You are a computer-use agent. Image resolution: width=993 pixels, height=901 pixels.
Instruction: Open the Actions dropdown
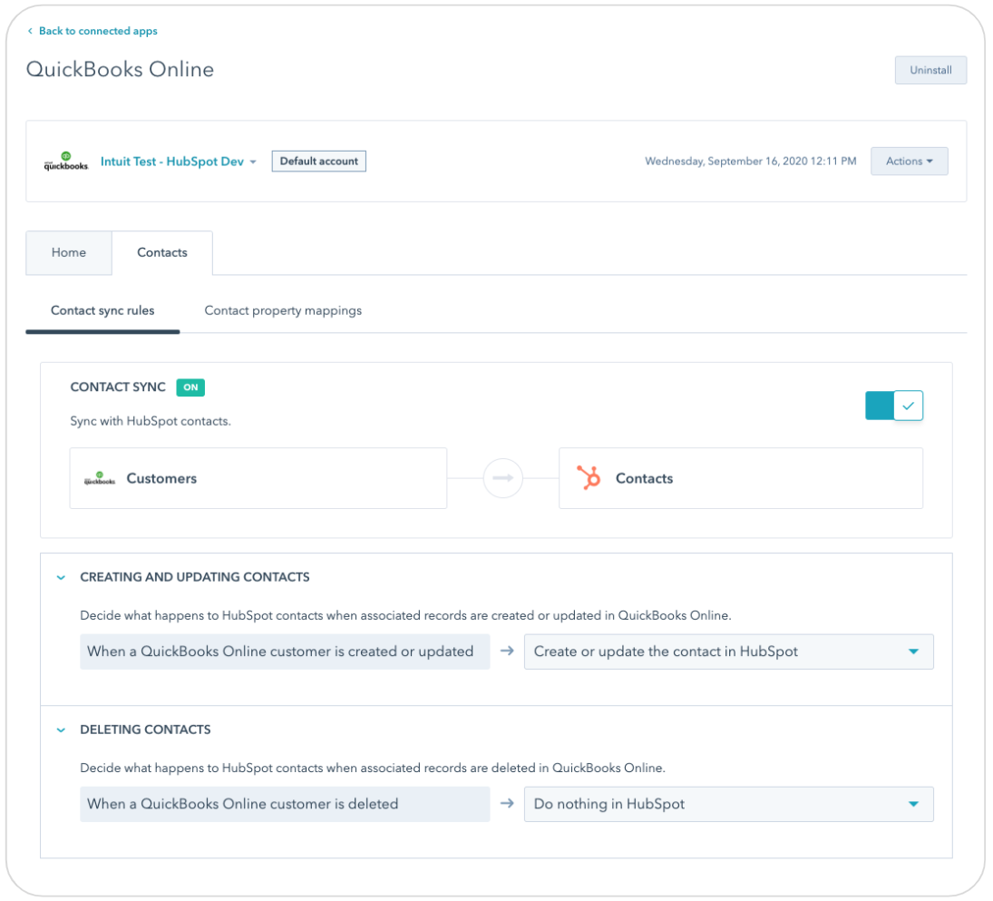[909, 161]
